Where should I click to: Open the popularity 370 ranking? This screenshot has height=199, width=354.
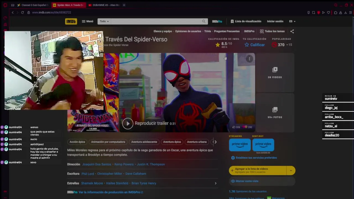point(282,45)
